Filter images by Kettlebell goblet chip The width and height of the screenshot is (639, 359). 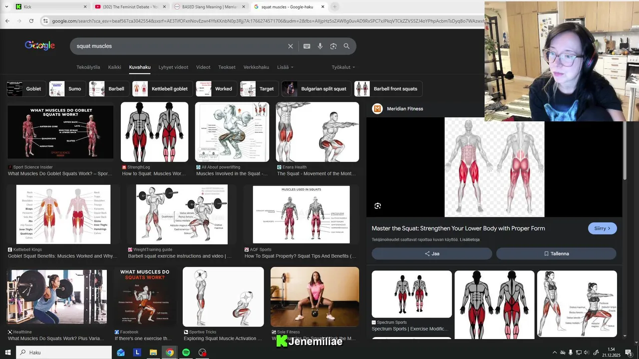162,89
